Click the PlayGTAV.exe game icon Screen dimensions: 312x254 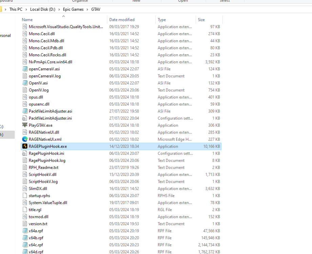(25, 125)
